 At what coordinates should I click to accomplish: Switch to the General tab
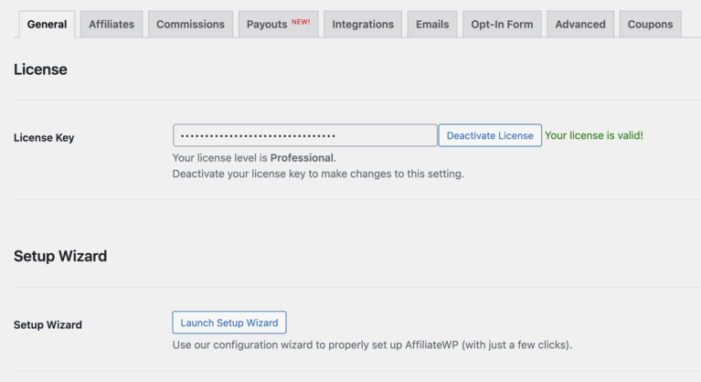pyautogui.click(x=47, y=25)
